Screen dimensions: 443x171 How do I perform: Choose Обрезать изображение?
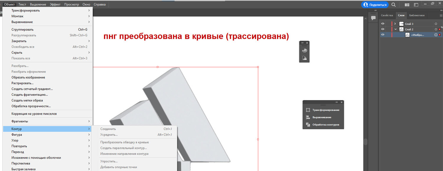[48, 77]
